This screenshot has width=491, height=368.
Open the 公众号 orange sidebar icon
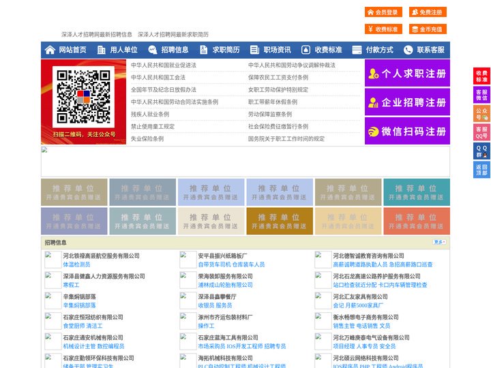point(481,114)
